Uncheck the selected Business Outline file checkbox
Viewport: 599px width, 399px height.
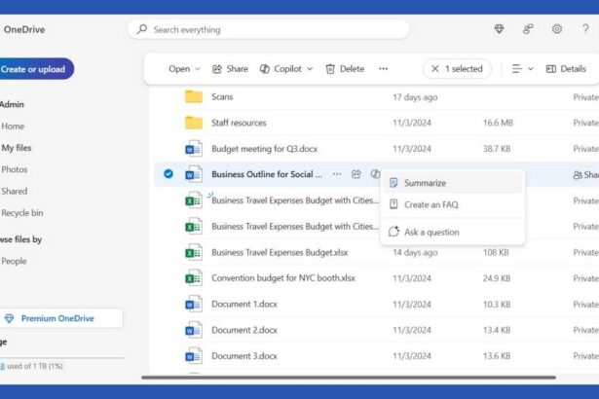[168, 174]
